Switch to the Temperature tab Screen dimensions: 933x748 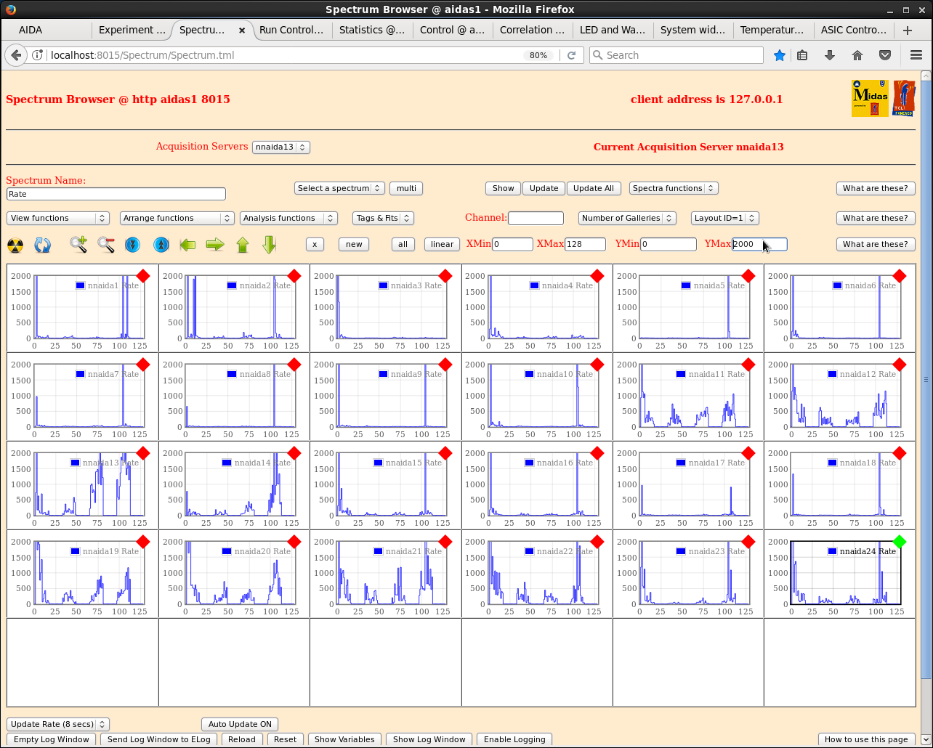(x=772, y=30)
